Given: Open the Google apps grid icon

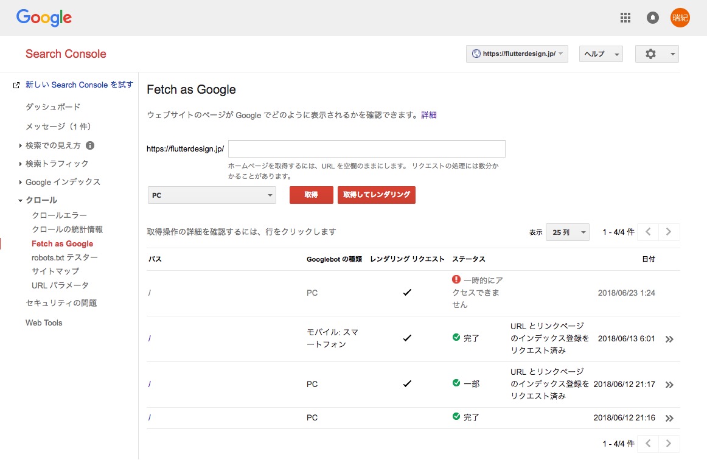Looking at the screenshot, I should pos(625,18).
